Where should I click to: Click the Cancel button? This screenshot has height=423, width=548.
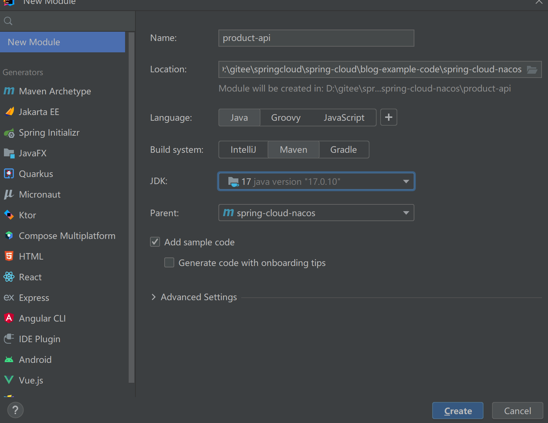point(517,411)
